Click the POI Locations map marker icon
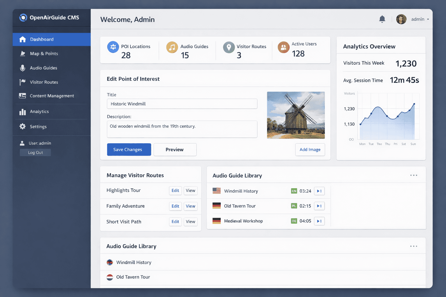The width and height of the screenshot is (446, 297). [113, 47]
